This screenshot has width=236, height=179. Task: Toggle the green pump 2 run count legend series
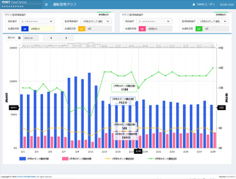click(x=162, y=159)
